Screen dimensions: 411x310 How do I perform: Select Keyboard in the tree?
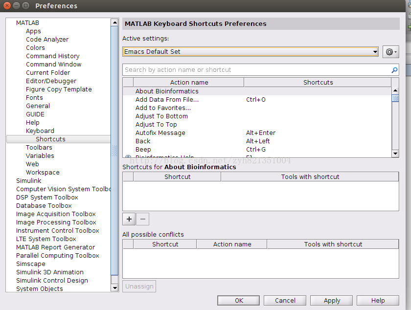(40, 131)
